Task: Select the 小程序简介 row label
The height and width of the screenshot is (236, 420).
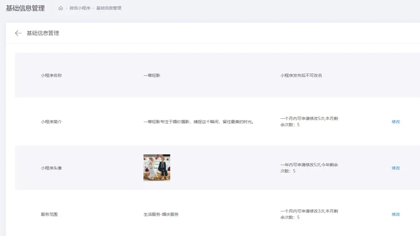Action: tap(51, 122)
